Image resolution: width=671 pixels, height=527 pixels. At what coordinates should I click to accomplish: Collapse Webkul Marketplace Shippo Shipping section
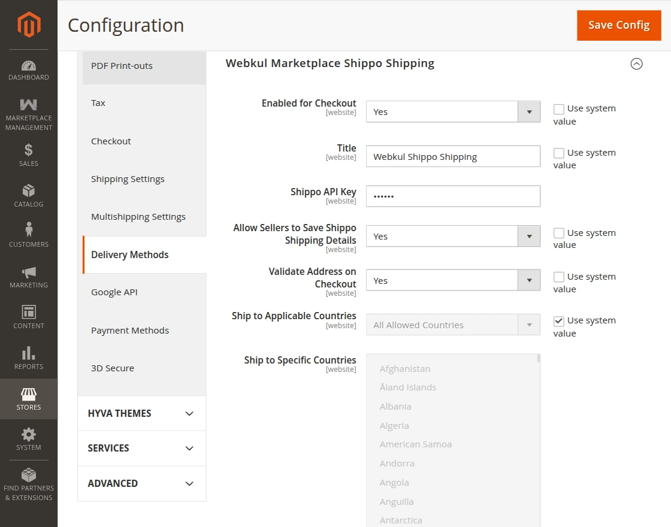[636, 63]
